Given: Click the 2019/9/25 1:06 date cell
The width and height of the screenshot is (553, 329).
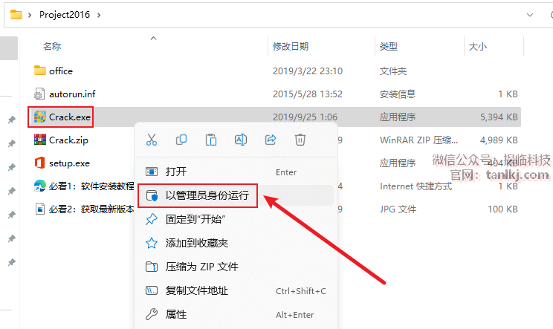Looking at the screenshot, I should click(x=305, y=117).
